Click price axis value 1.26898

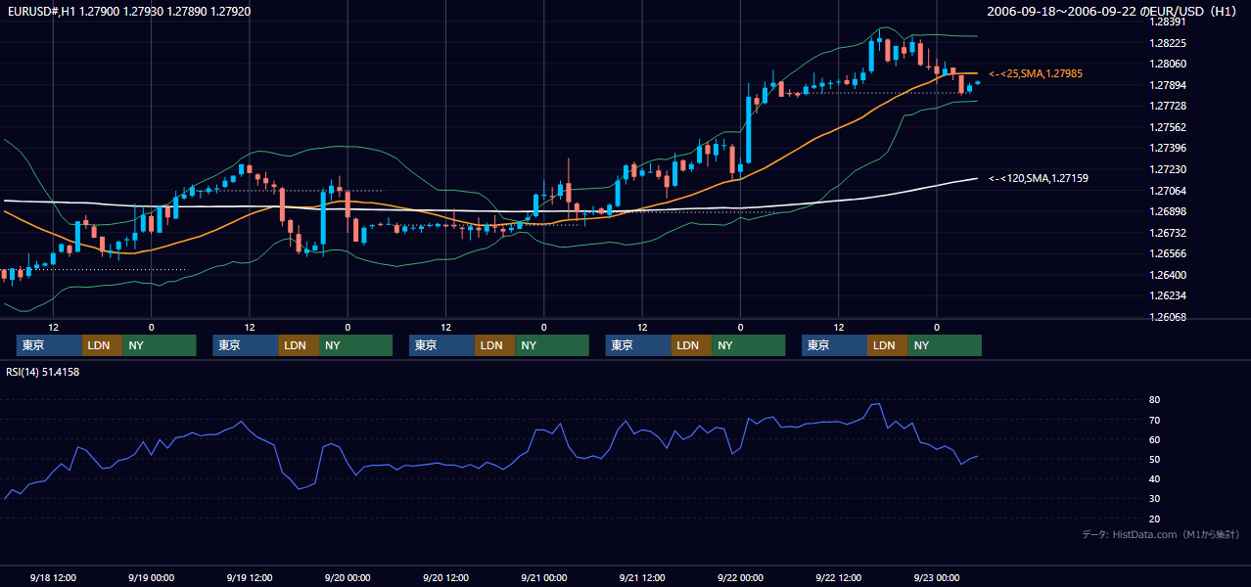(1168, 211)
